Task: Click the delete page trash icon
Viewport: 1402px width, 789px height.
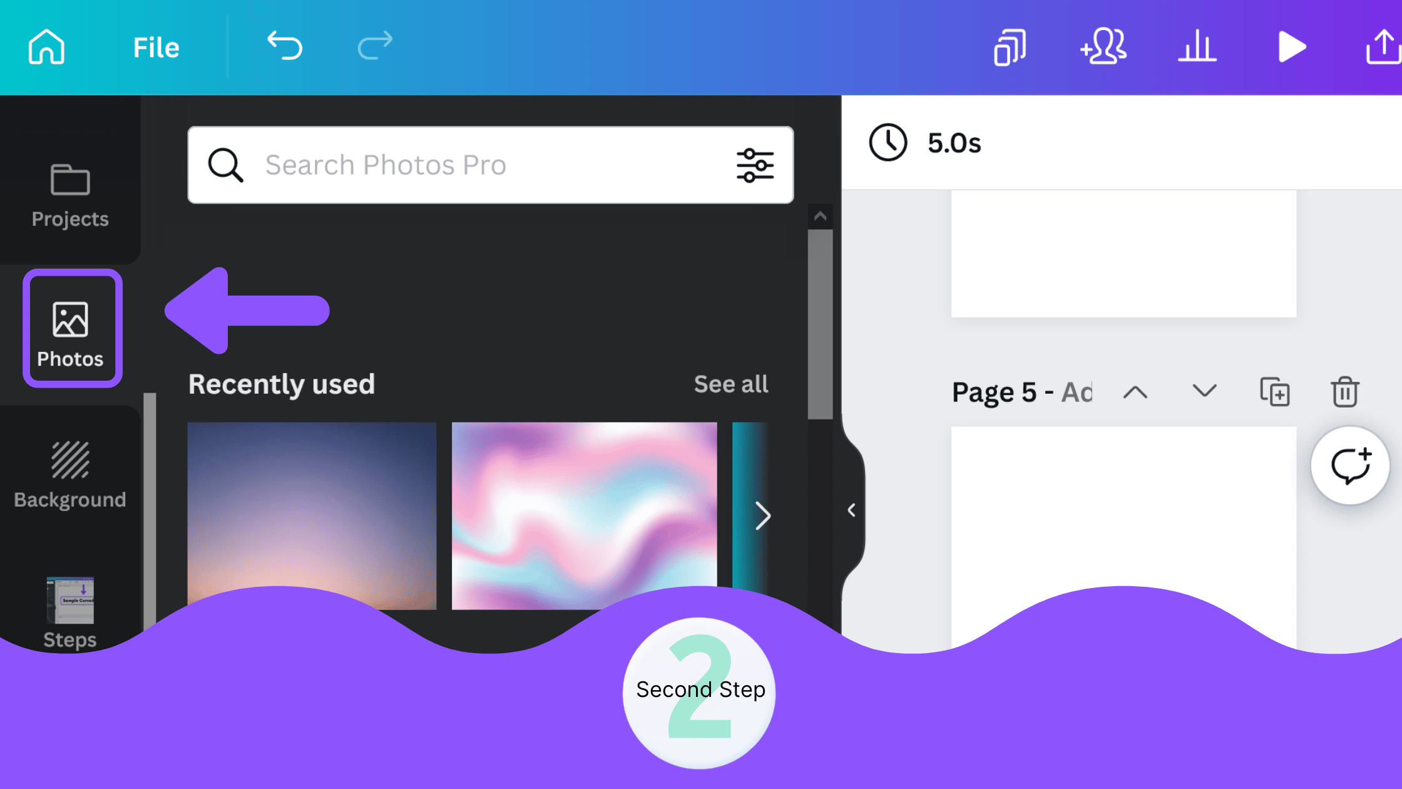Action: point(1344,391)
